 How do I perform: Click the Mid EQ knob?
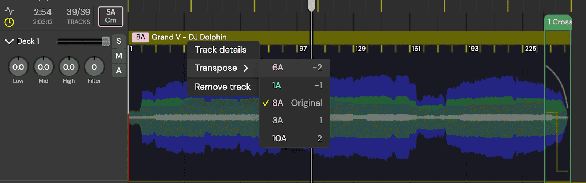click(44, 67)
